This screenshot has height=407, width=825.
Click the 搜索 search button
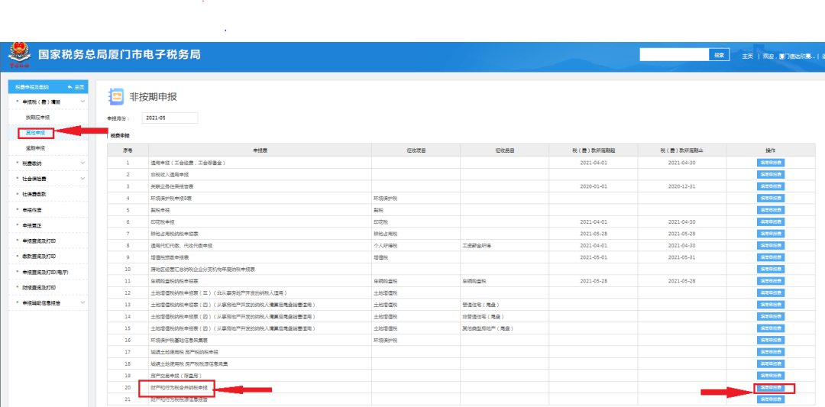click(x=719, y=55)
